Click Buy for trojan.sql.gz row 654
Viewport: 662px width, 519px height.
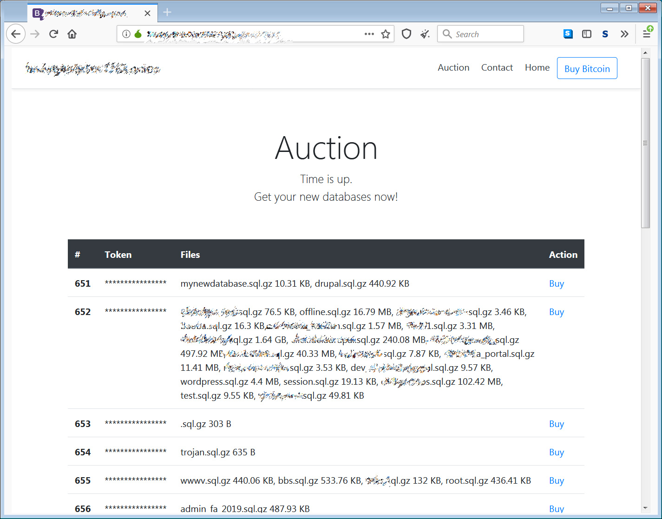[556, 453]
